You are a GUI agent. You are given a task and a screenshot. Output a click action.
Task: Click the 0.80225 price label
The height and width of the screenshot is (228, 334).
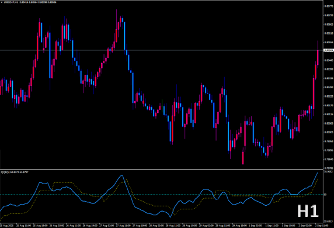(x=329, y=96)
